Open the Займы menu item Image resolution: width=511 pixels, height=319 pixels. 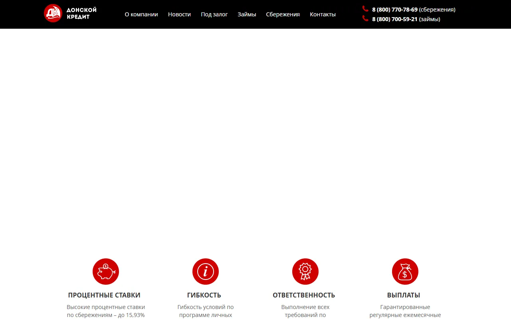pyautogui.click(x=247, y=14)
